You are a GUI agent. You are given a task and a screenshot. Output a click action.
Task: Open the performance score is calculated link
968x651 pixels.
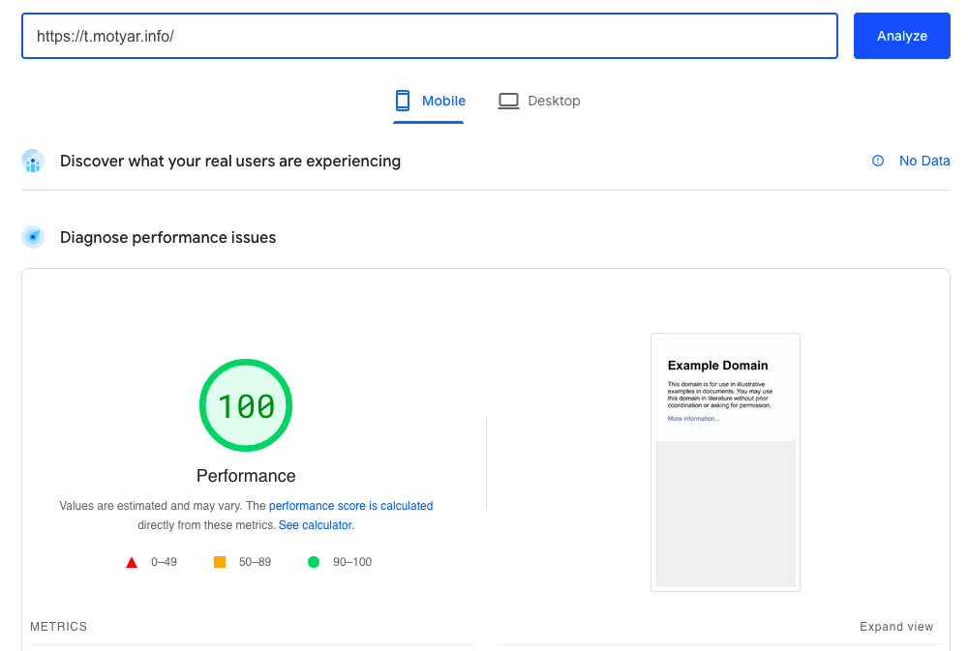[350, 506]
